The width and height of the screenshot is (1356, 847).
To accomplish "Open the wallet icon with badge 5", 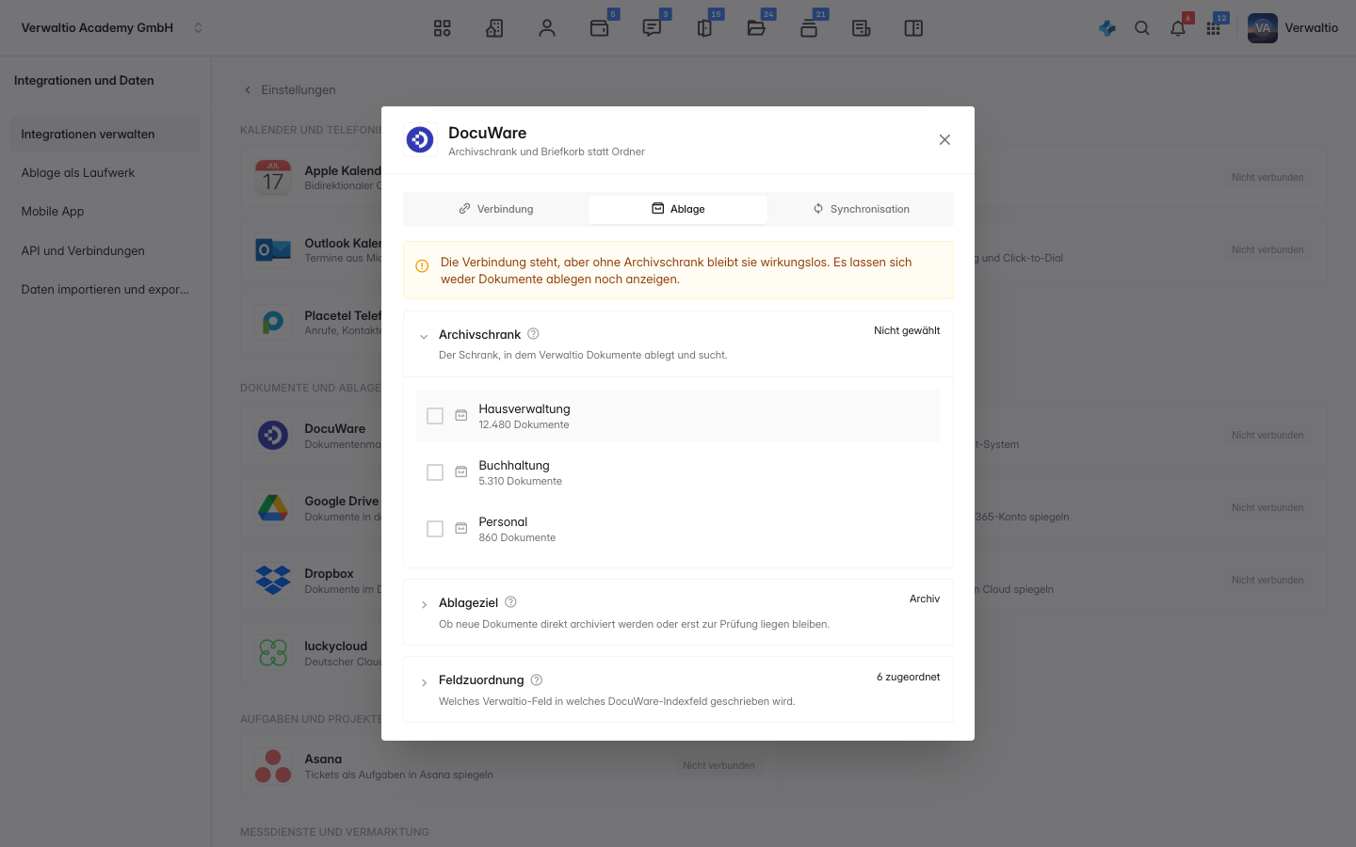I will tap(600, 28).
